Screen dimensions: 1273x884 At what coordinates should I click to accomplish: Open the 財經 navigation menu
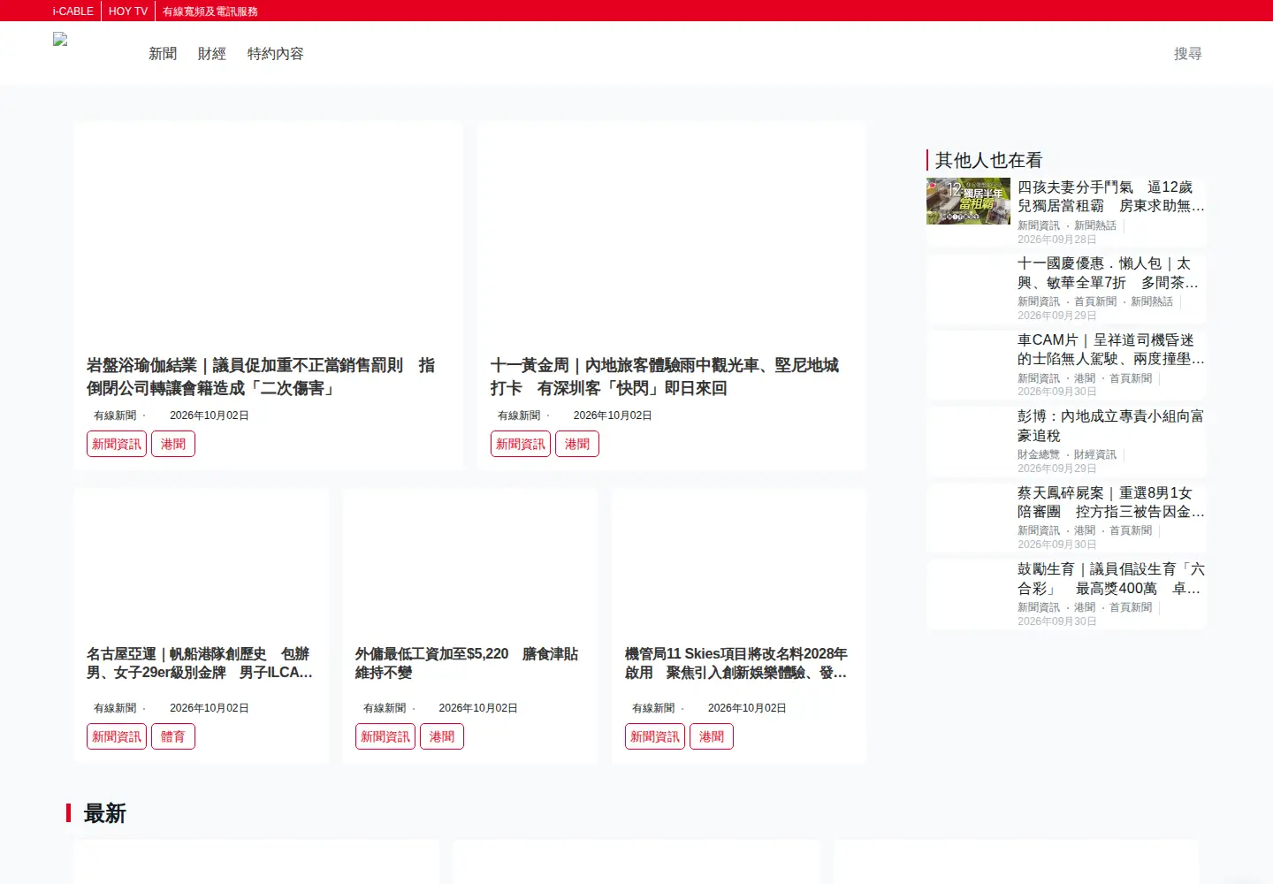click(212, 54)
